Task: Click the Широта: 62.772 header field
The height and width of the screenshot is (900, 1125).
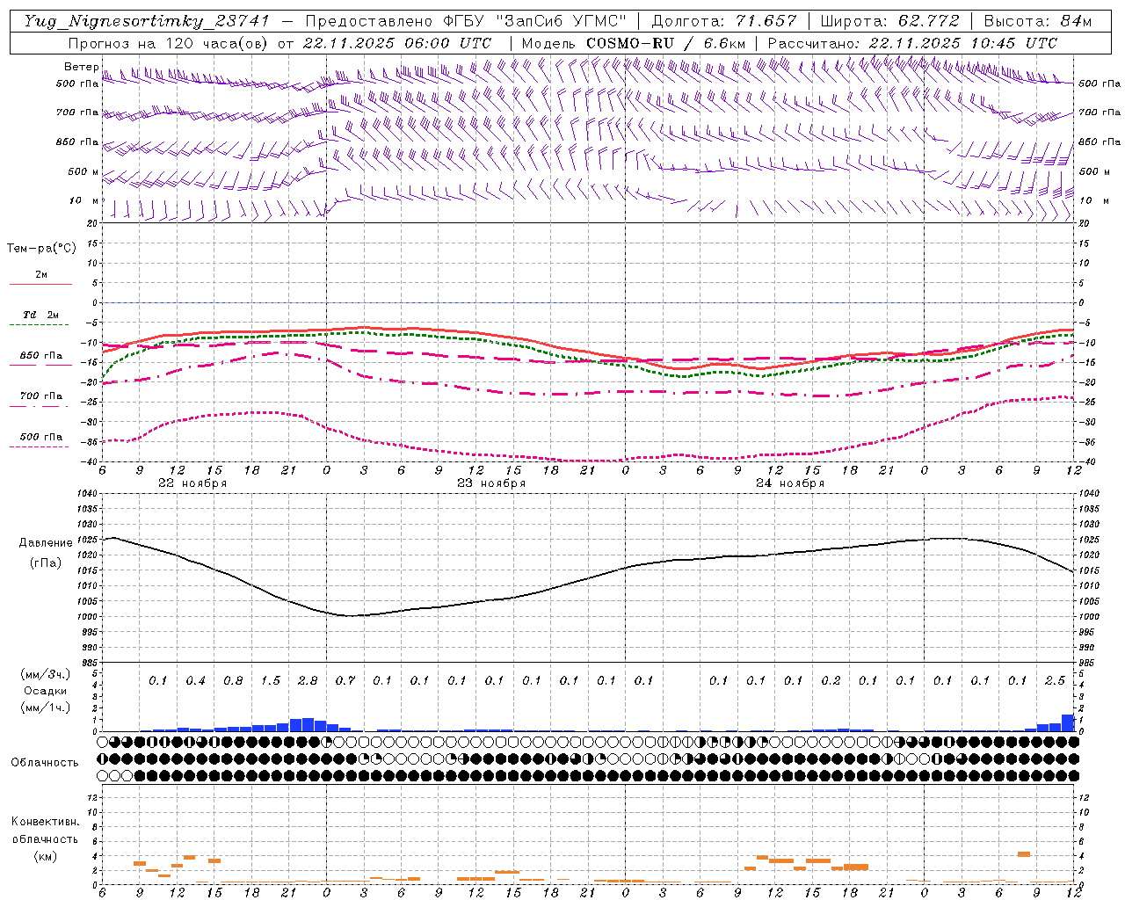Action: (889, 21)
